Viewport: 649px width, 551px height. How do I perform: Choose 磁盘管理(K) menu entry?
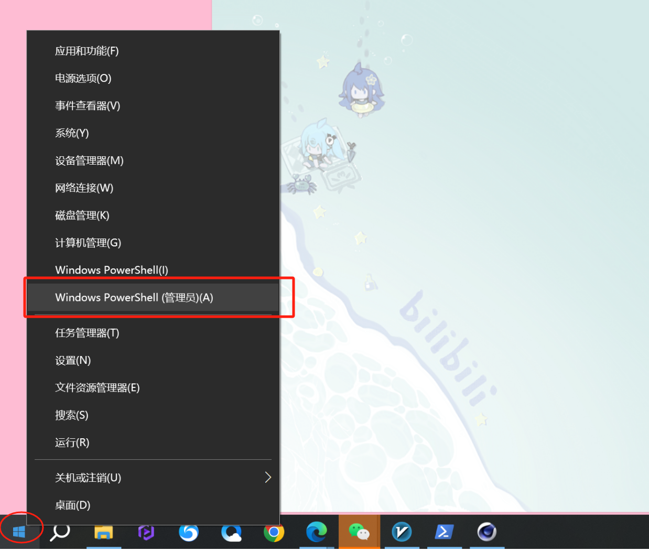point(82,215)
